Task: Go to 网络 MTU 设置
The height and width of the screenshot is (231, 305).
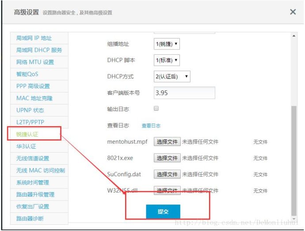Action: [35, 62]
